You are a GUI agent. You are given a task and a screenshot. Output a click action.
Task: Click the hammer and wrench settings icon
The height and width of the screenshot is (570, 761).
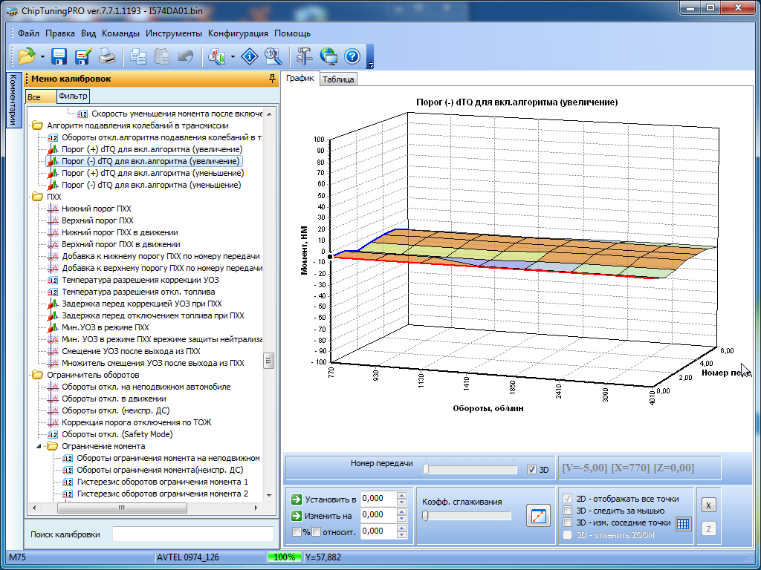[x=304, y=56]
